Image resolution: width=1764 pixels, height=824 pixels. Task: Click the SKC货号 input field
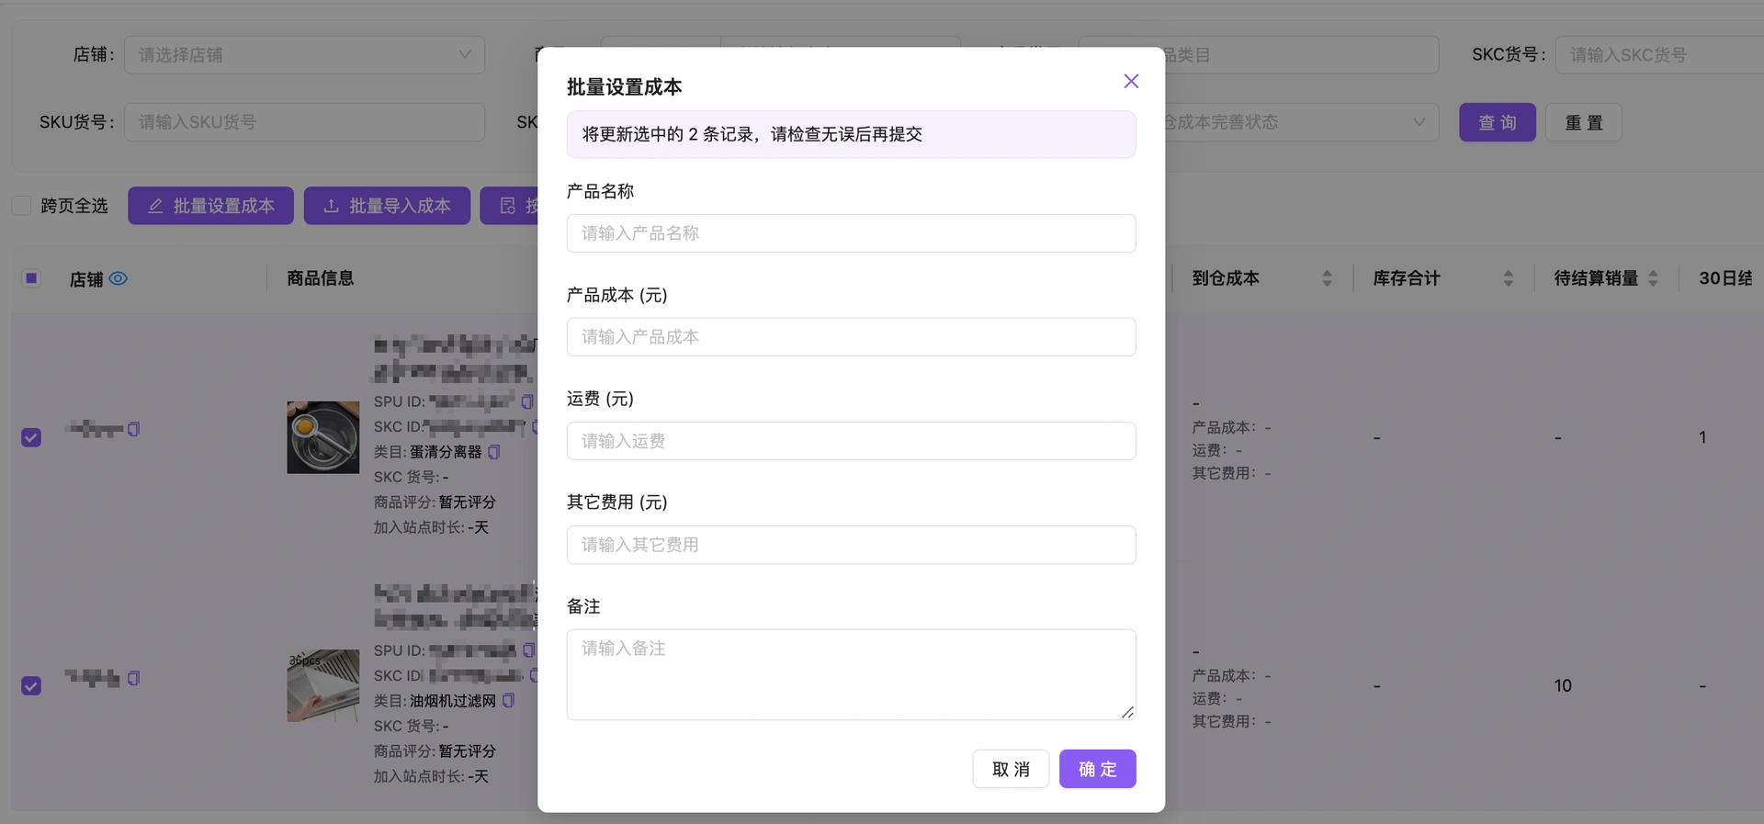click(x=1659, y=55)
